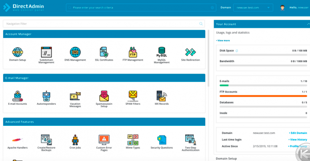Click the E-mail Manager section header
Viewport: 310px width, 161px height.
pos(104,78)
